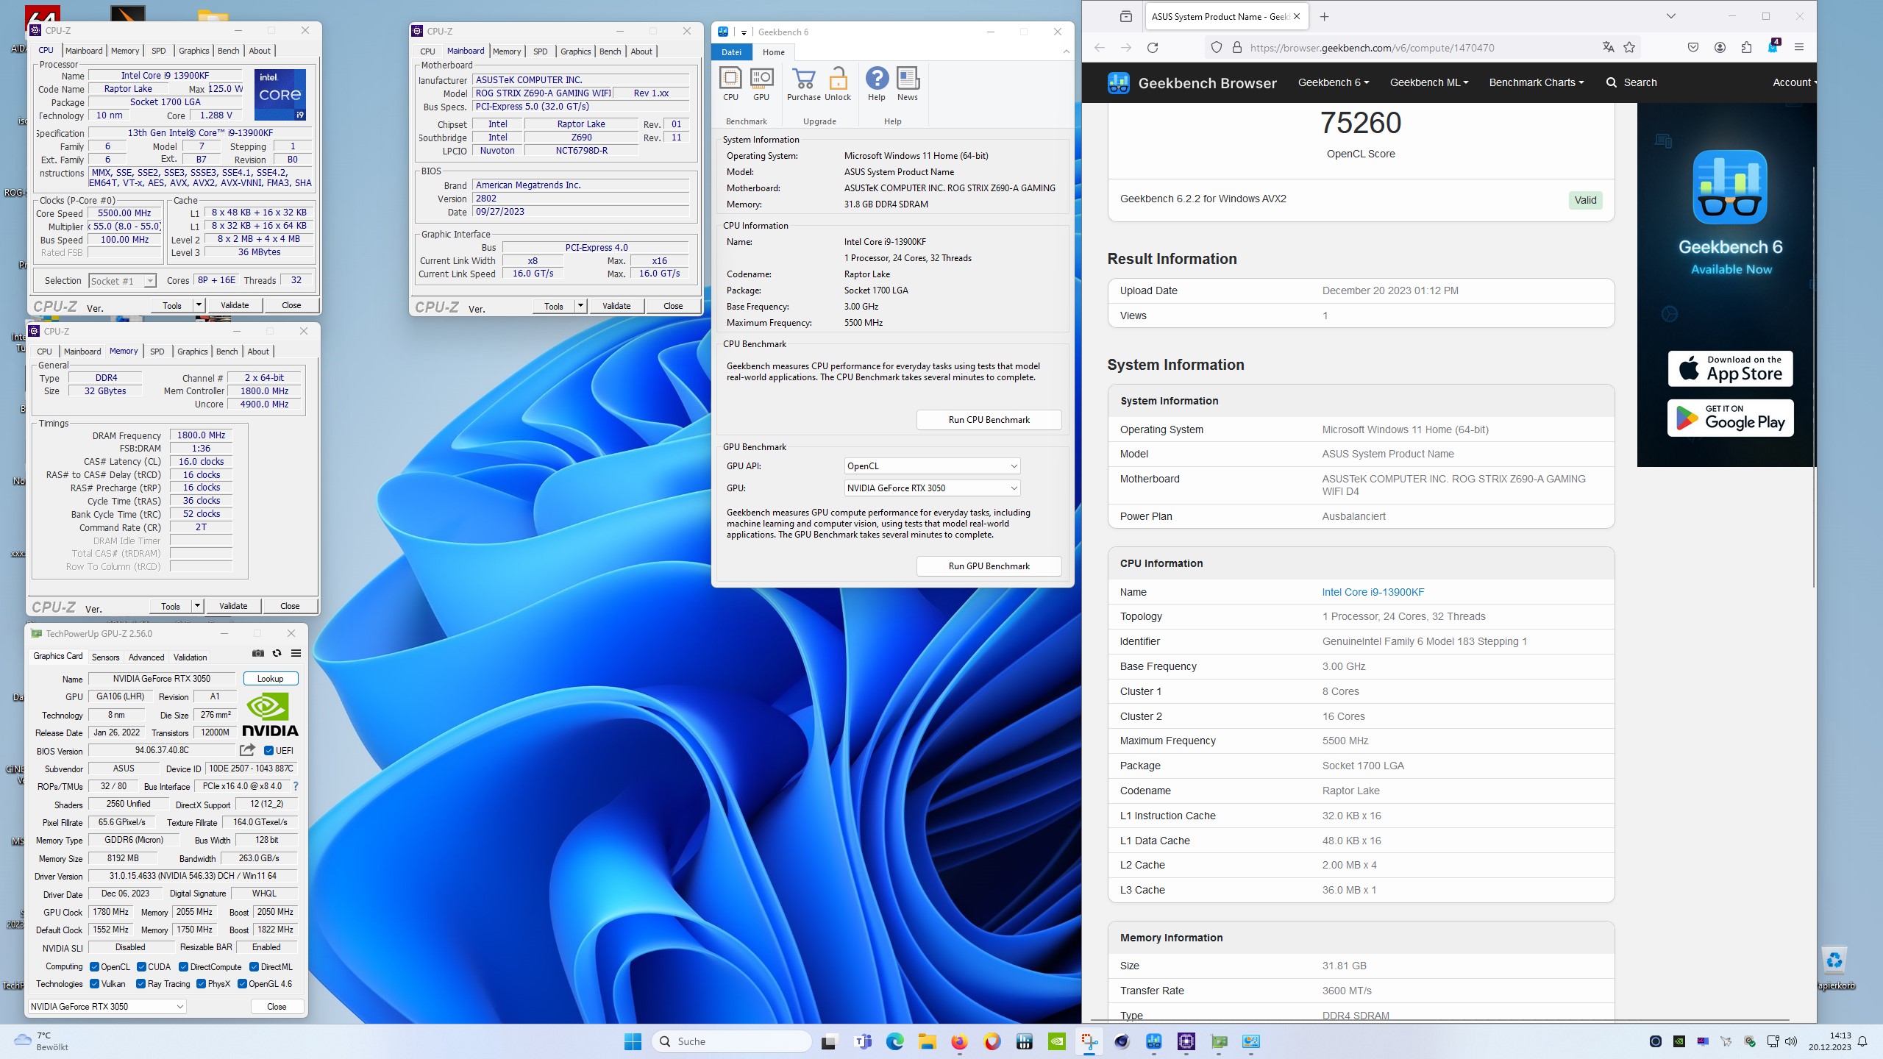The width and height of the screenshot is (1883, 1059).
Task: Click the Windows Start button
Action: pos(633,1041)
